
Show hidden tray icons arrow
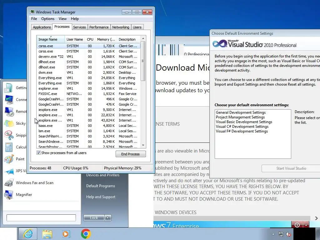pyautogui.click(x=273, y=234)
